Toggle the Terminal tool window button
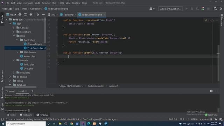The width and height of the screenshot is (224, 126). 42,115
